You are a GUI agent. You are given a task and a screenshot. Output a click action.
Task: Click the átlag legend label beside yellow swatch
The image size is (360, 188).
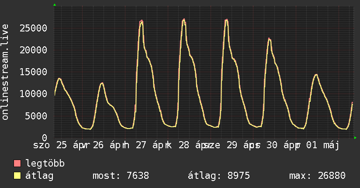[x=39, y=176]
